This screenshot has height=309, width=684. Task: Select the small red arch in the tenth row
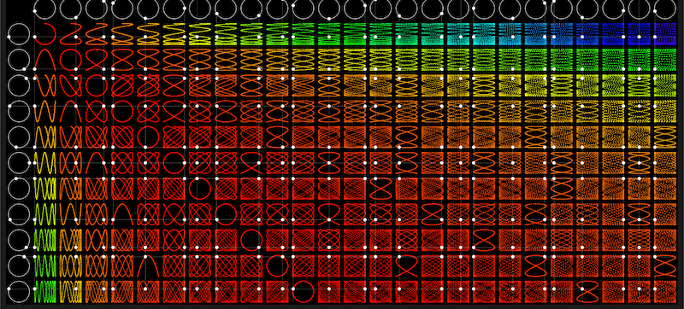click(x=148, y=265)
